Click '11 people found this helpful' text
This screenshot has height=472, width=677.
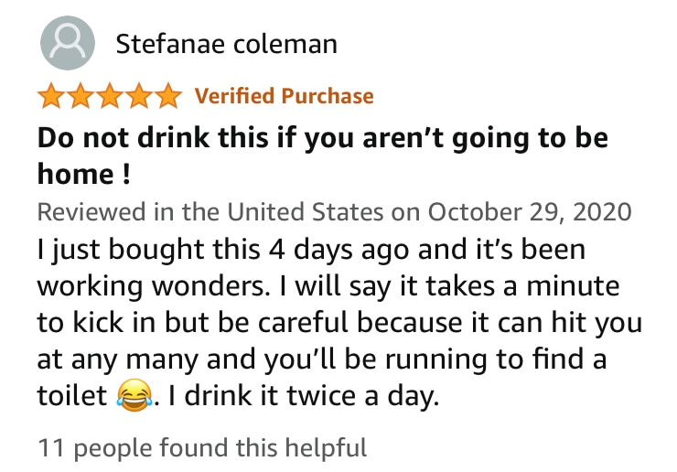coord(202,448)
